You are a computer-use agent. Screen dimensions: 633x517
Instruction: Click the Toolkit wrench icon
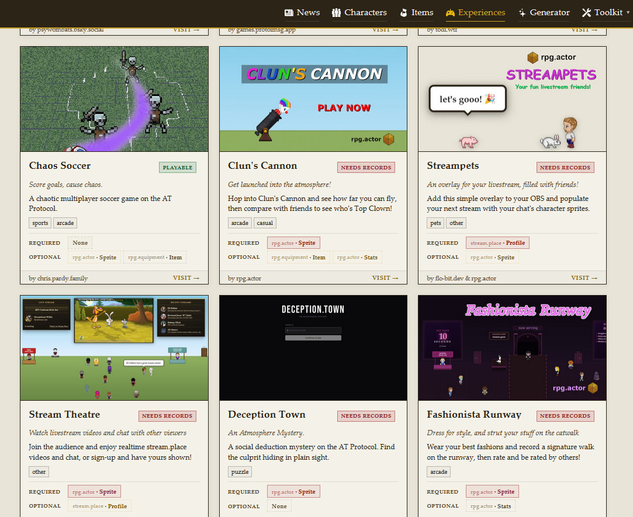586,12
